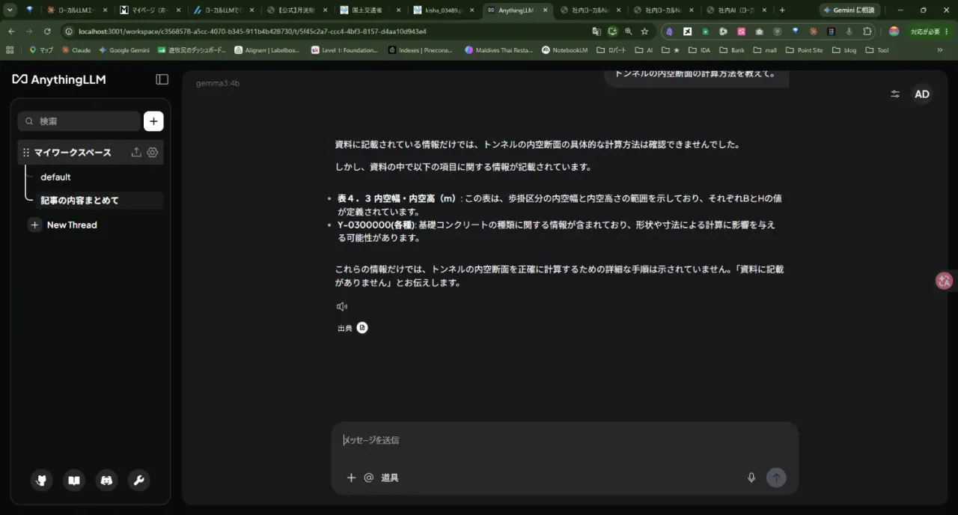Open the blog bookmarks folder
The height and width of the screenshot is (515, 958).
click(844, 50)
